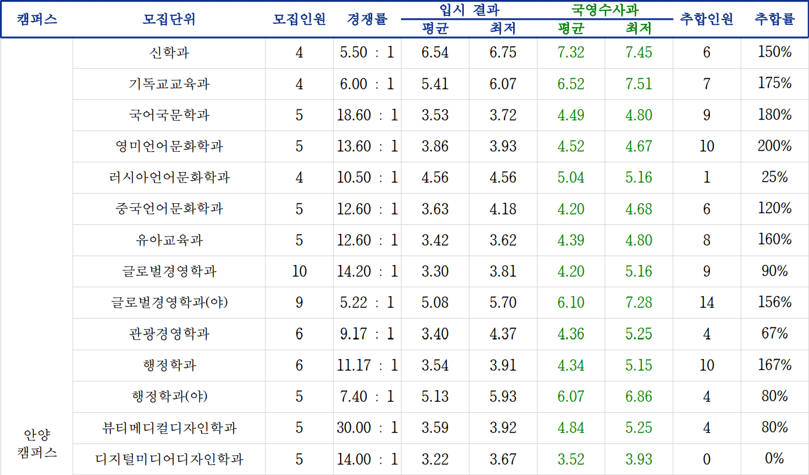The image size is (809, 475).
Task: Select the 3.72 lowest score cell
Action: tap(503, 115)
